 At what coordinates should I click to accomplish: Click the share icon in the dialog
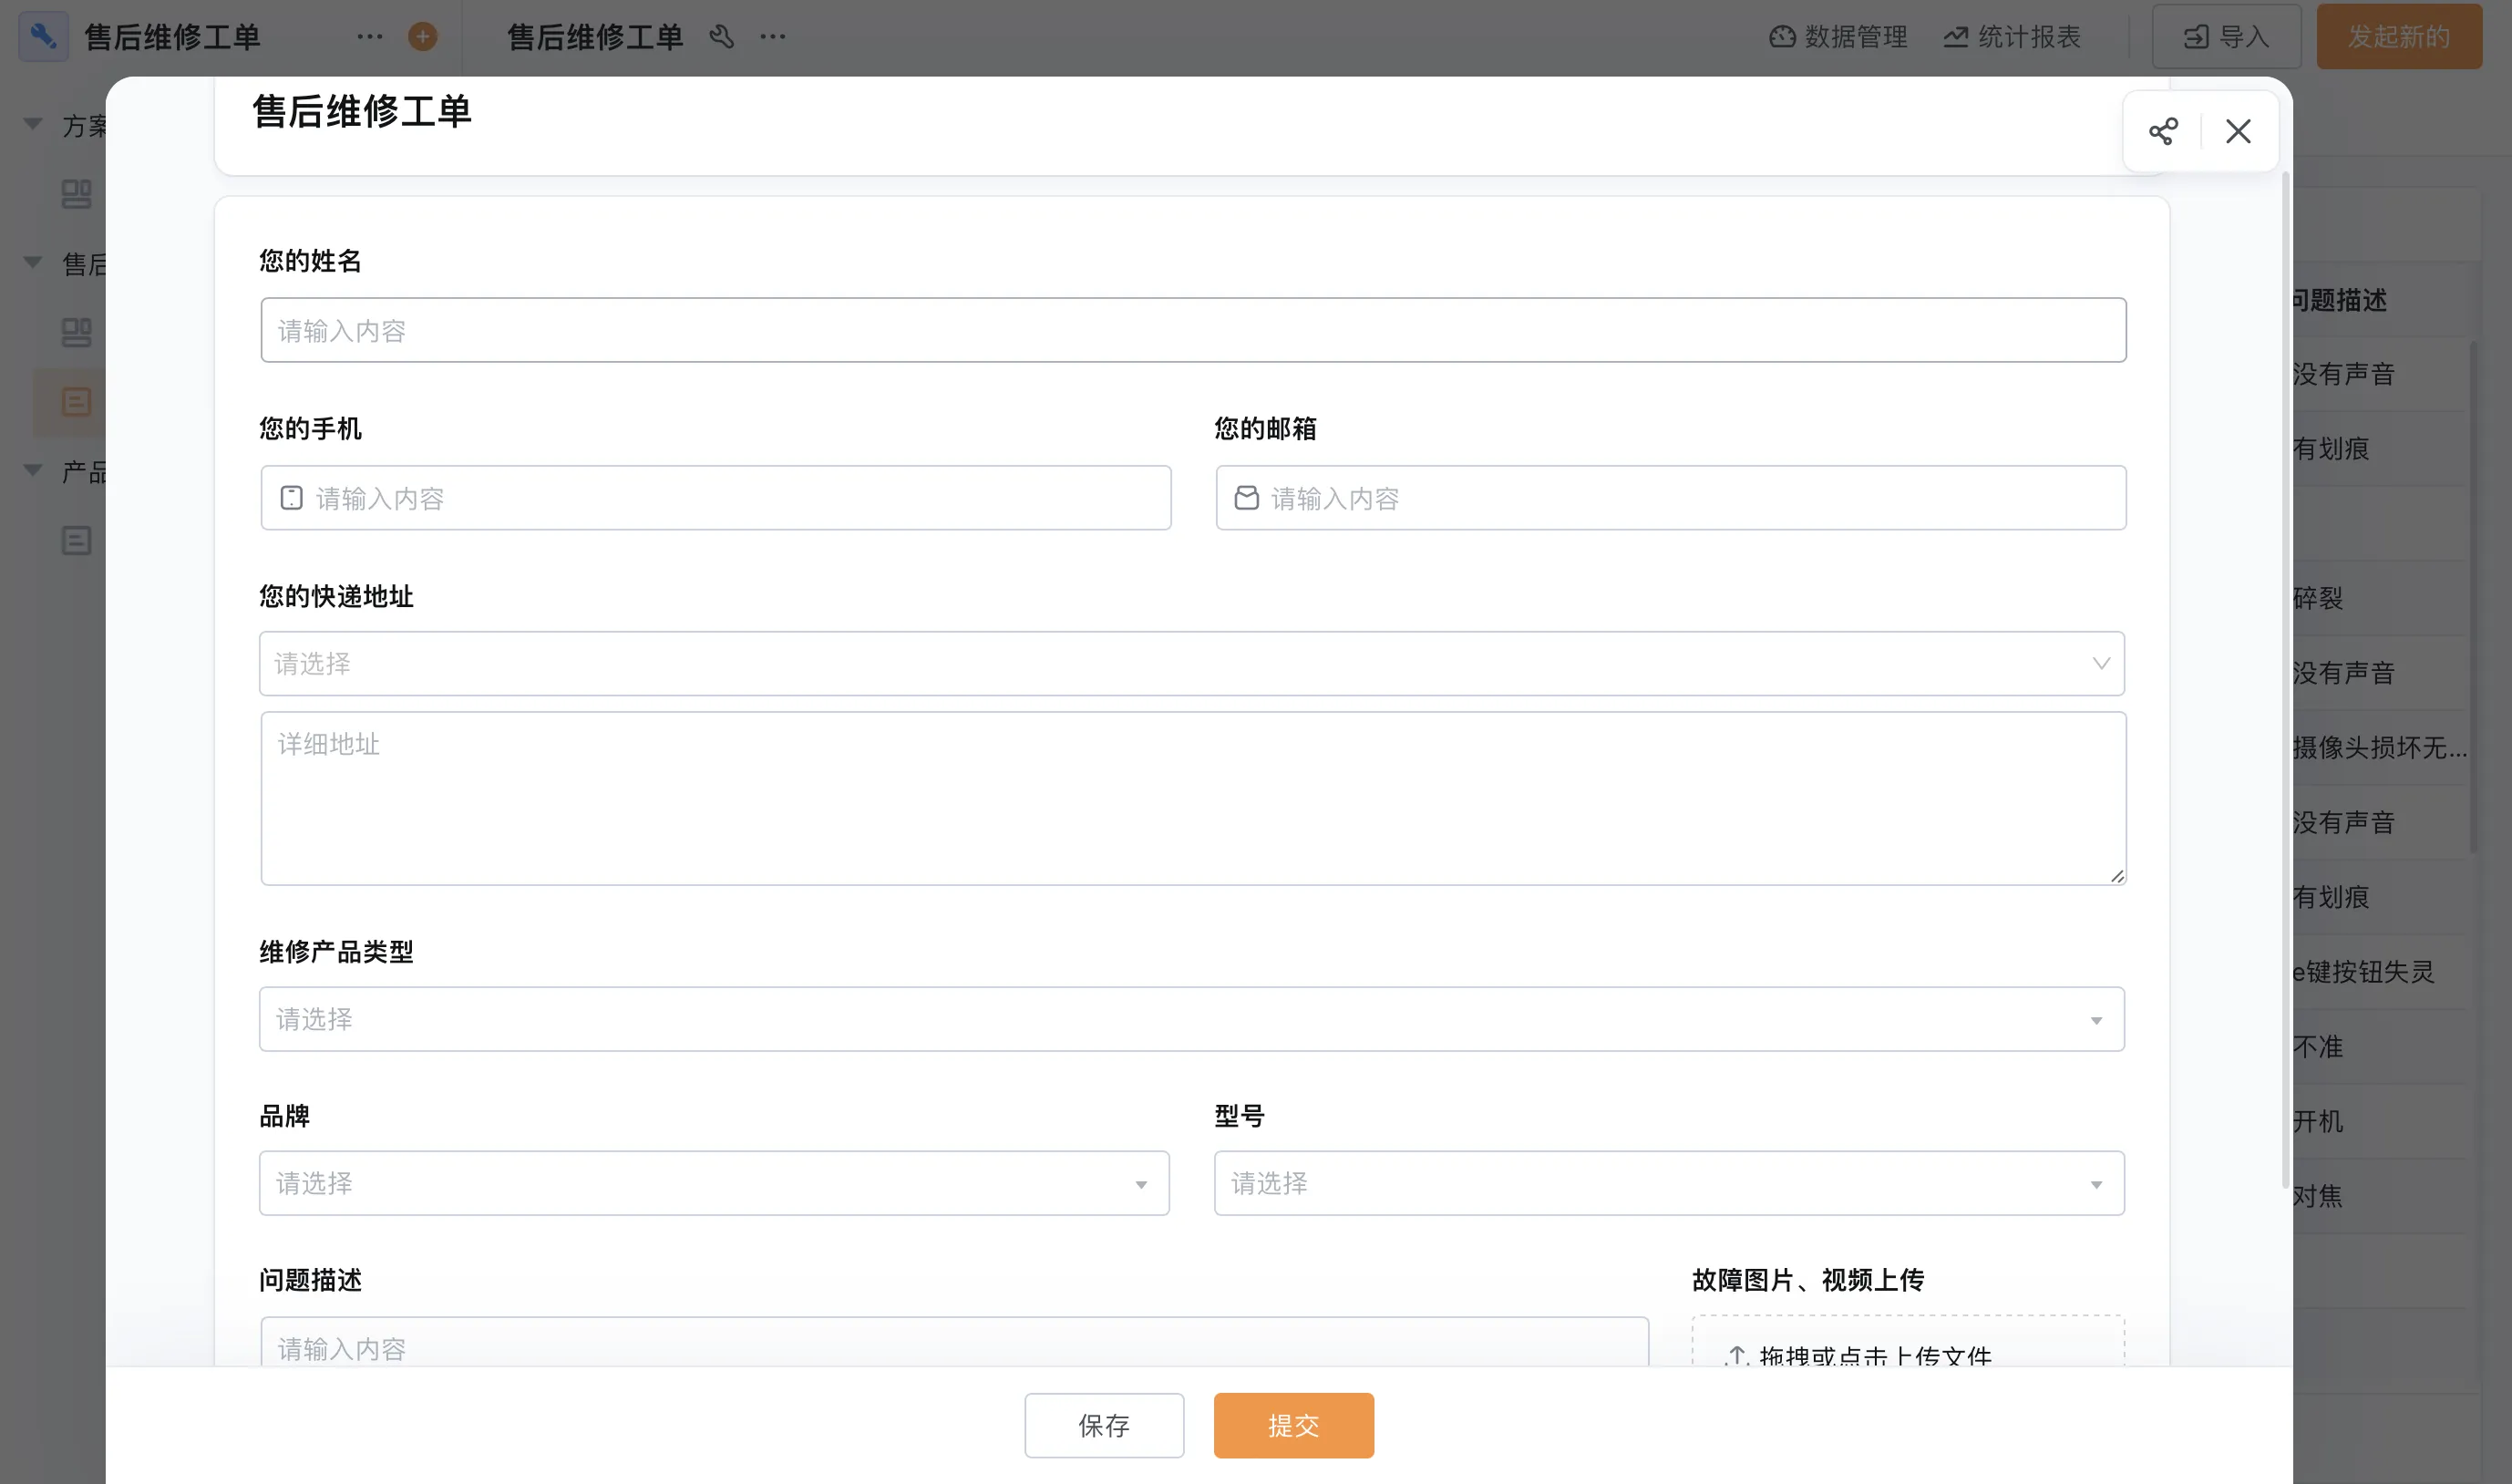2163,131
